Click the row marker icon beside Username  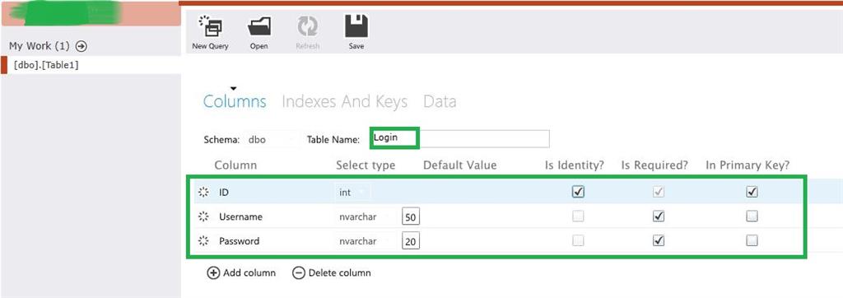click(x=203, y=217)
